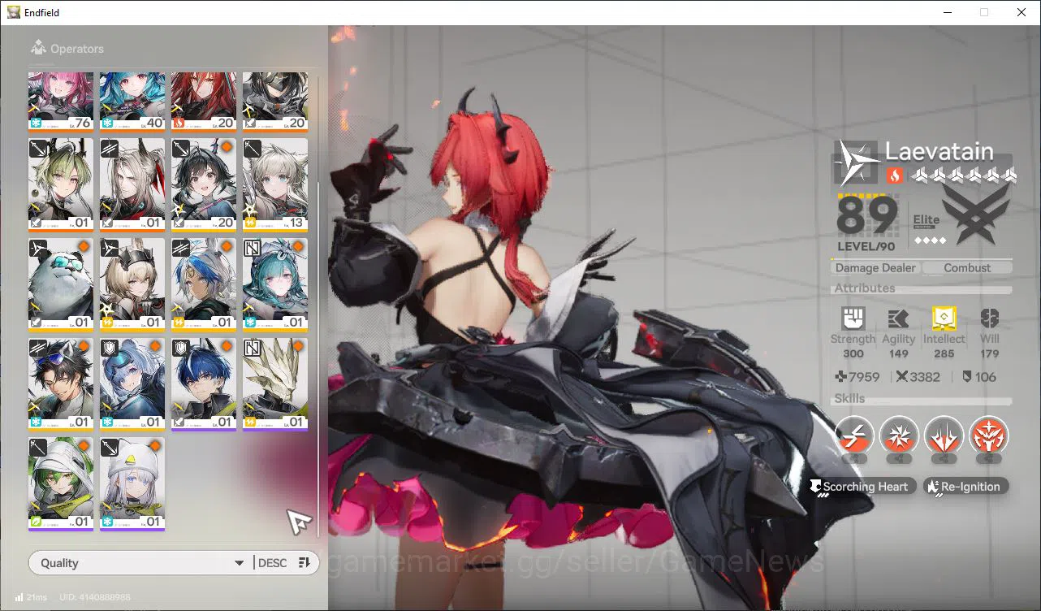Screen dimensions: 1041x611
Task: Select the red-haired fire operator card, level 20
Action: [x=204, y=102]
